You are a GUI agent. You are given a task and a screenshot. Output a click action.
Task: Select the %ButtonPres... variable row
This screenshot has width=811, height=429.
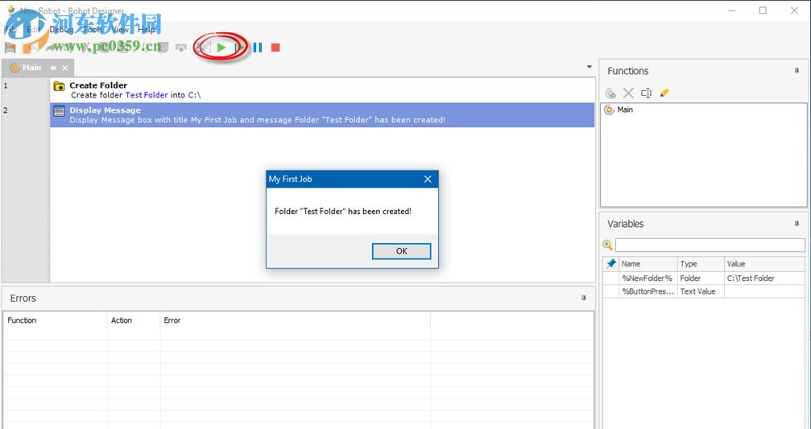(x=704, y=291)
